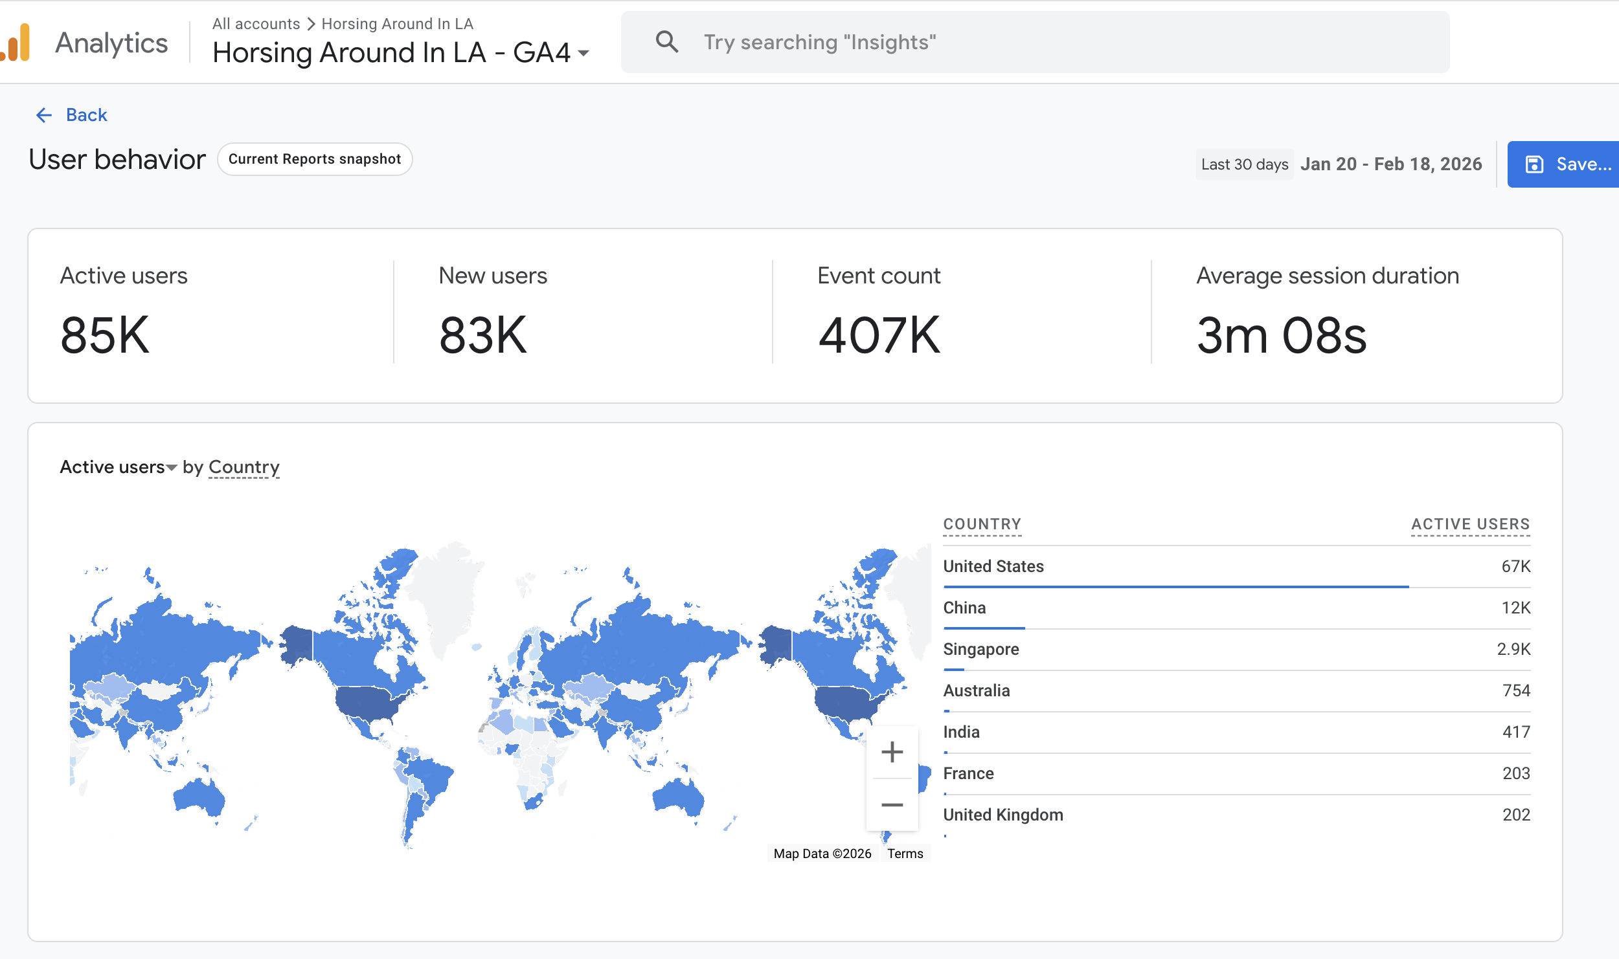This screenshot has width=1619, height=959.
Task: Click the Google Analytics logo icon
Action: pos(17,43)
